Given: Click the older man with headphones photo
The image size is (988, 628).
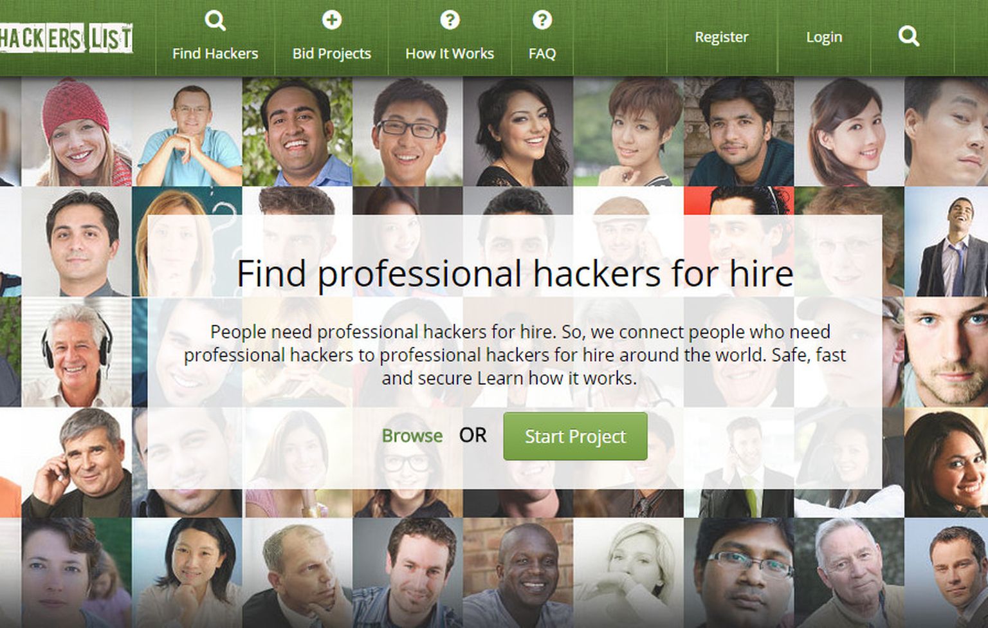Looking at the screenshot, I should pyautogui.click(x=77, y=352).
